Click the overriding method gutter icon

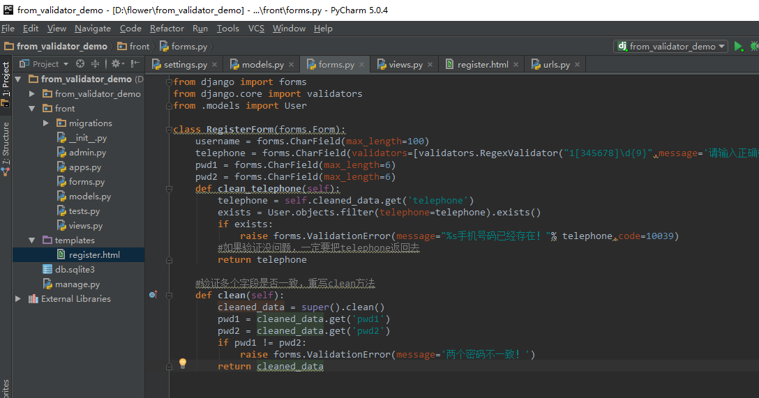click(x=153, y=295)
